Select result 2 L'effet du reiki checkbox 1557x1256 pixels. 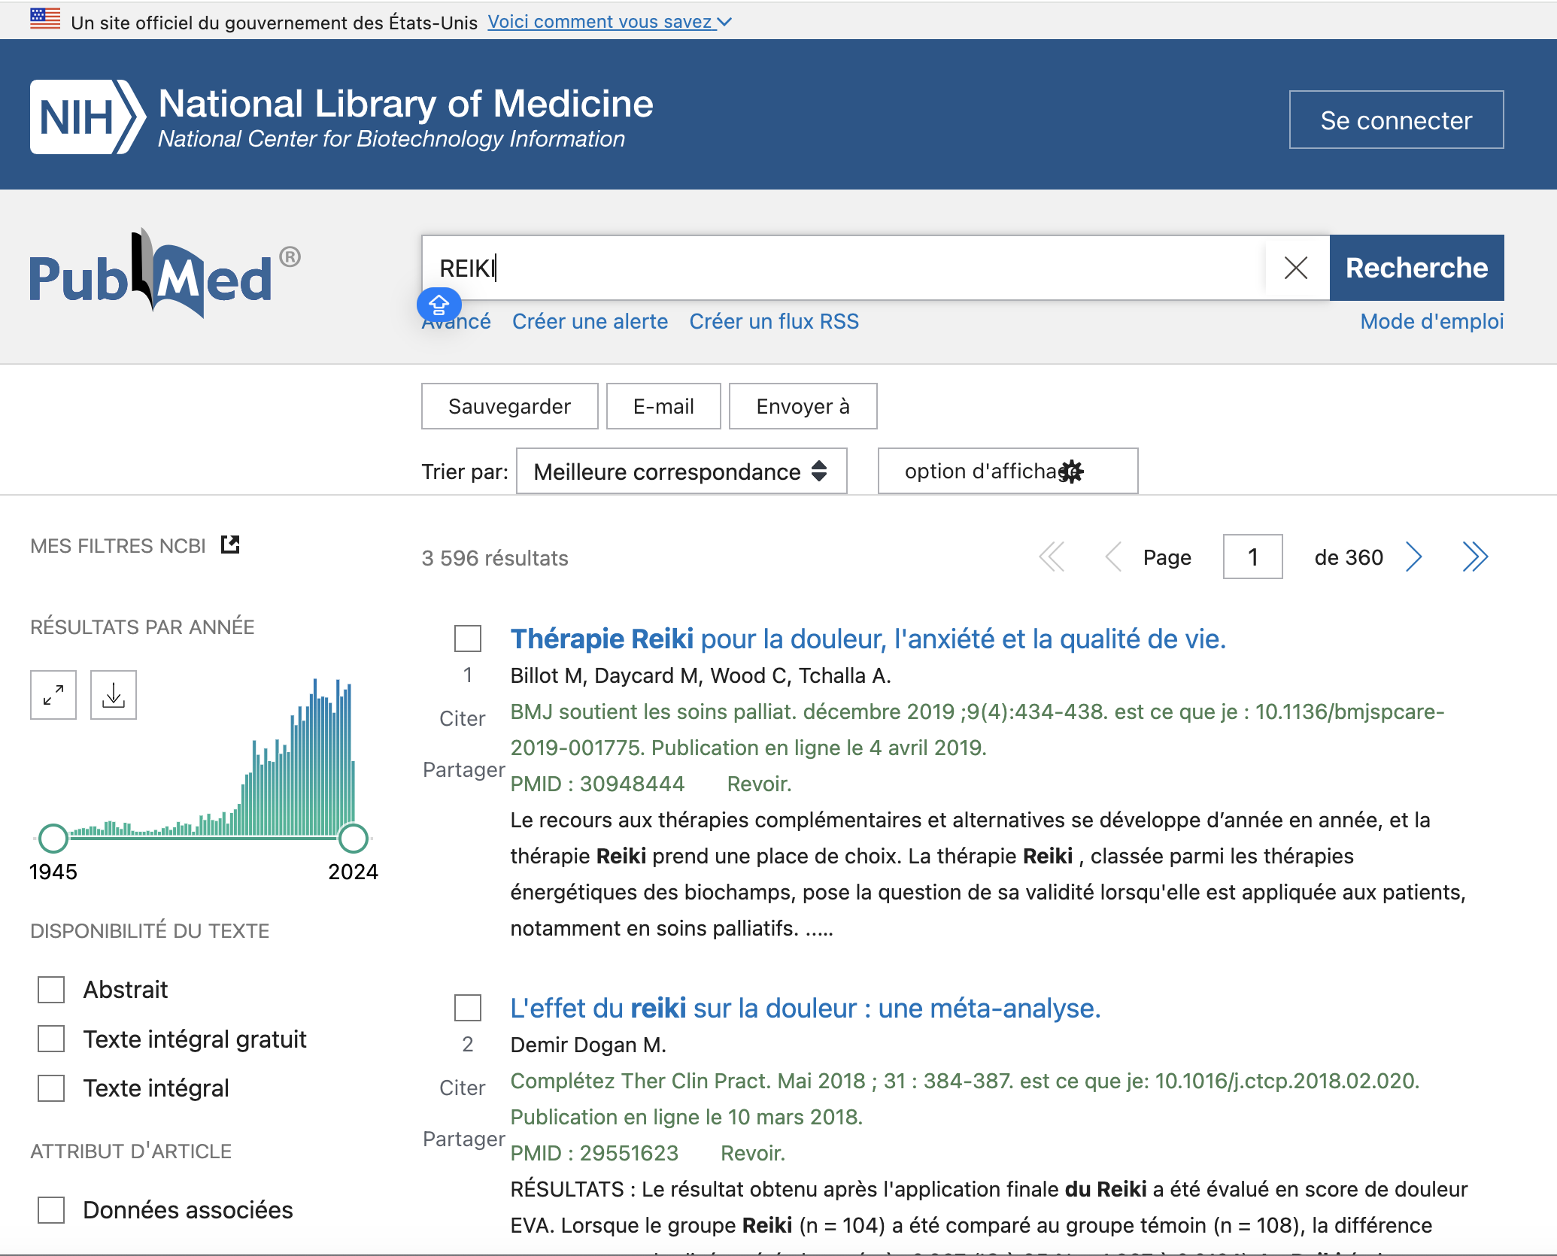(x=468, y=1008)
